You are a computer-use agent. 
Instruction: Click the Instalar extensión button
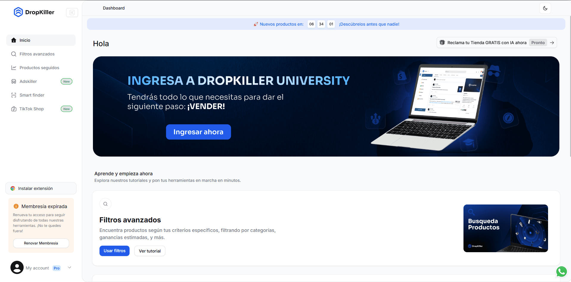pyautogui.click(x=41, y=188)
